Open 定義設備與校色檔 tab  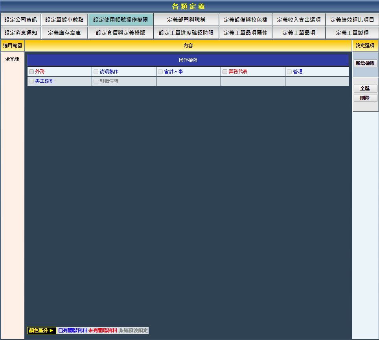(x=245, y=20)
